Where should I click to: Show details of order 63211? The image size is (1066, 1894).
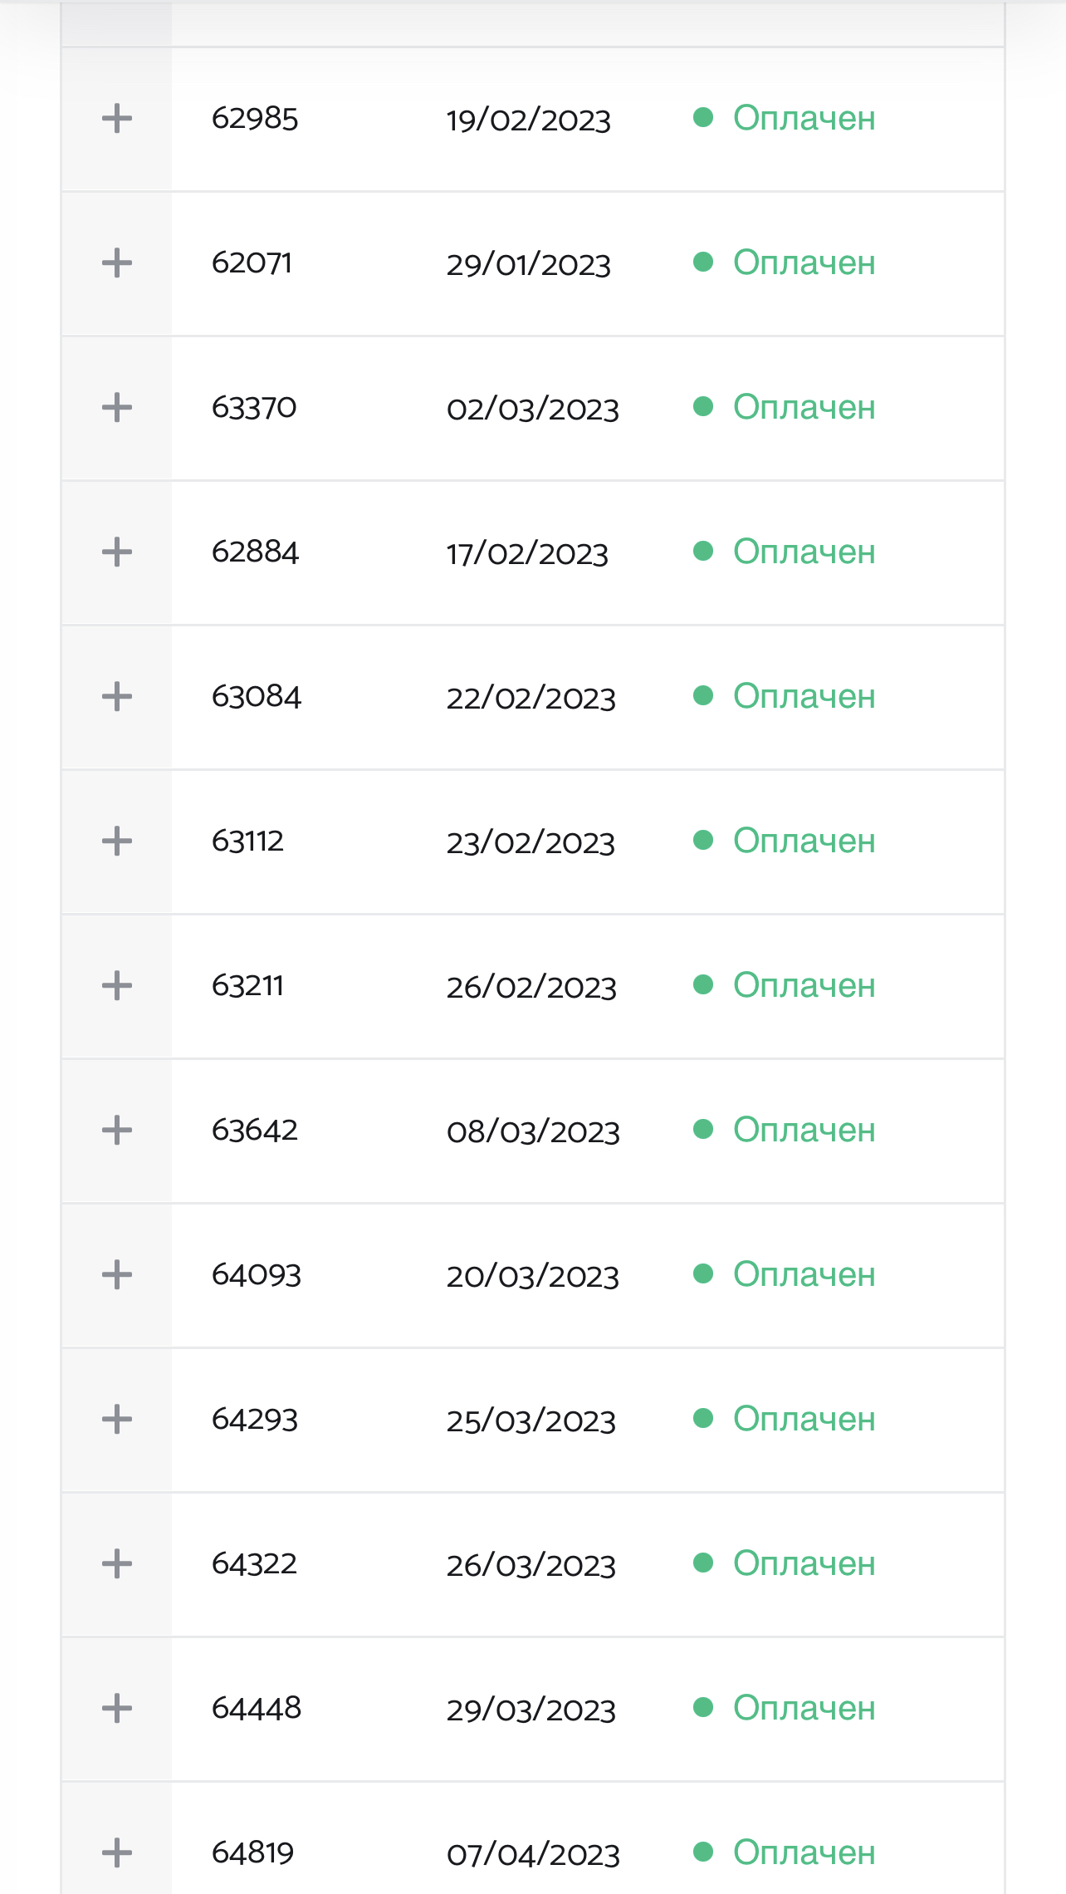117,986
